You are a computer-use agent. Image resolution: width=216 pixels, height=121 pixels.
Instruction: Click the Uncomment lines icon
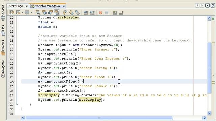121,13
